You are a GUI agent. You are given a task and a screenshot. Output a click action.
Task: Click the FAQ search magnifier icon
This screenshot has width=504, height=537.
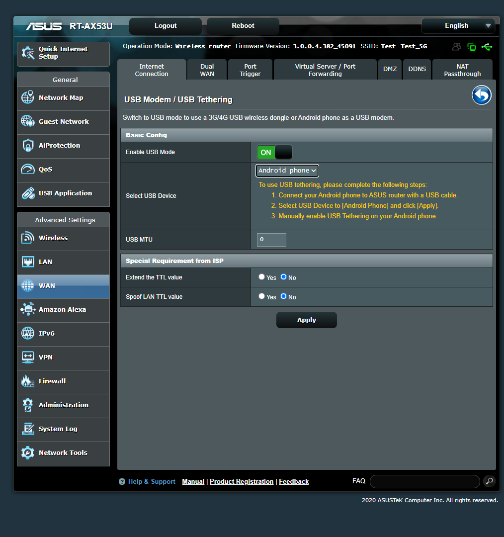[489, 481]
